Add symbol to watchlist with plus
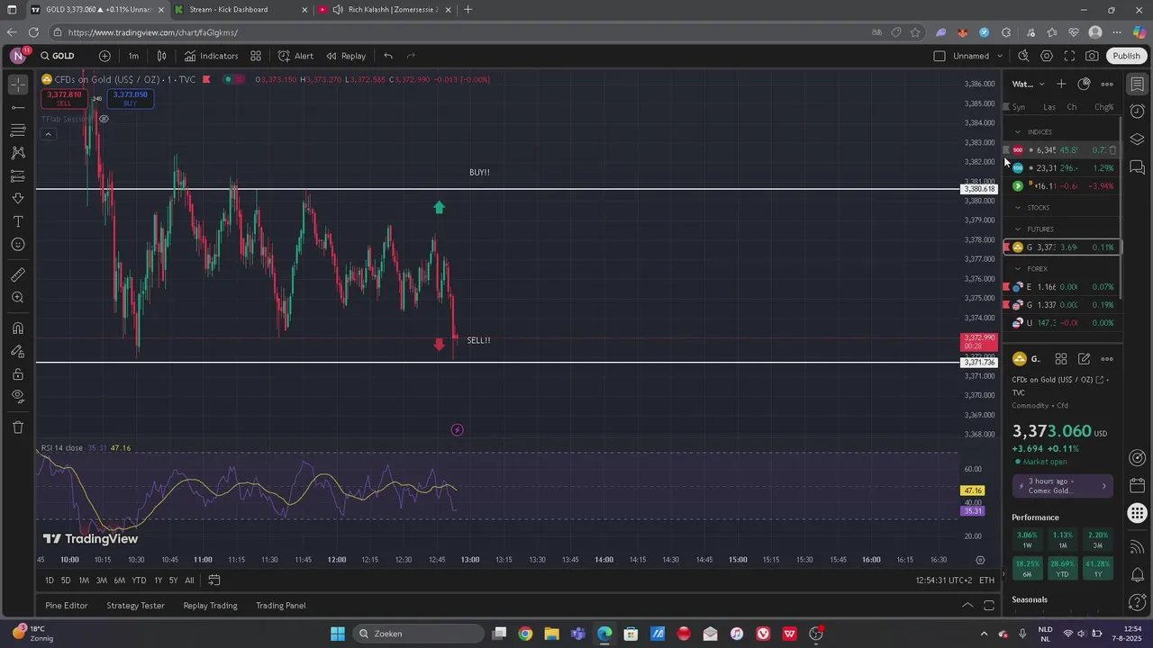Viewport: 1153px width, 648px height. point(1061,84)
